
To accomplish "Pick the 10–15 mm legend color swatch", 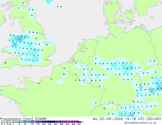I will click(34, 122).
